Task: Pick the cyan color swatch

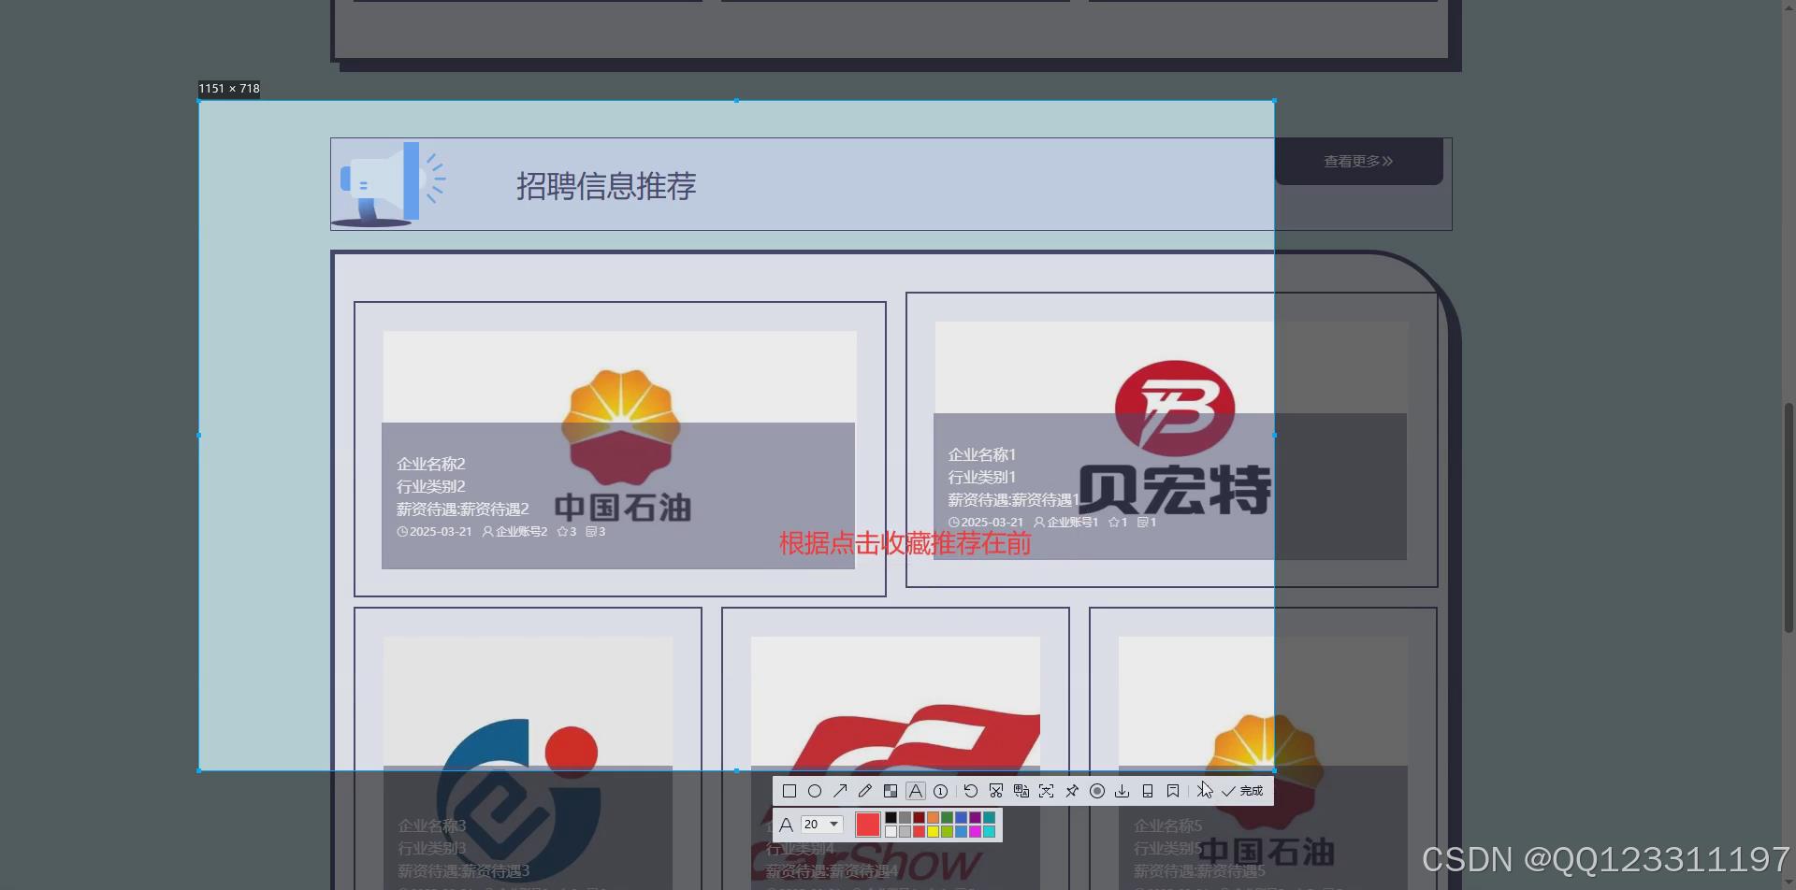Action: pyautogui.click(x=990, y=832)
